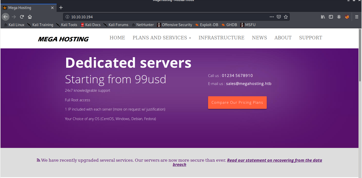Open the INFRASTRUCTURE nav item
362x178 pixels.
pyautogui.click(x=221, y=38)
